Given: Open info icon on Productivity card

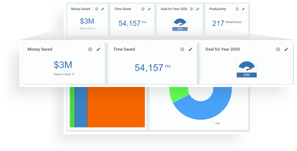Looking at the screenshot, I should click(x=237, y=9).
